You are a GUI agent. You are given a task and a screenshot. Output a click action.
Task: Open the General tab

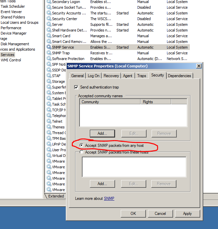[x=77, y=76]
